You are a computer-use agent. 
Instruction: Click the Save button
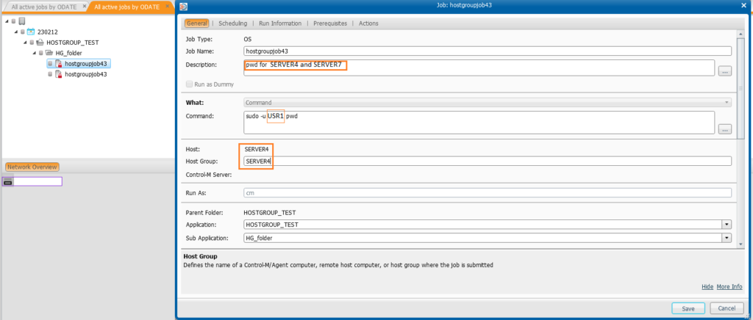(x=688, y=308)
